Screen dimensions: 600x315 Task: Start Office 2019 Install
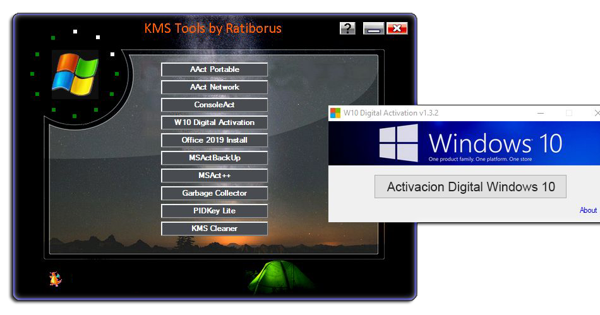coord(214,140)
